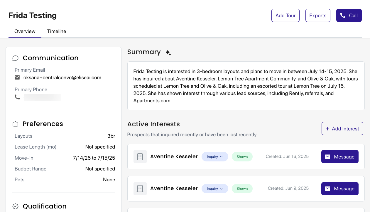
Task: Click the Lease Length Not specified value
Action: coord(100,147)
